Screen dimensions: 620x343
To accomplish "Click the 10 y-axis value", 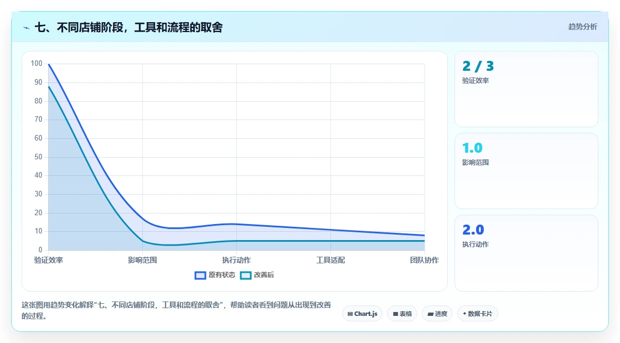I will 38,231.
